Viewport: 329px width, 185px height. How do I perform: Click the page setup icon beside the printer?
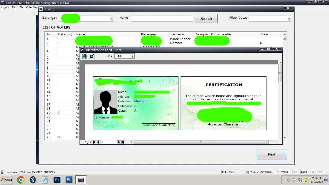click(92, 56)
